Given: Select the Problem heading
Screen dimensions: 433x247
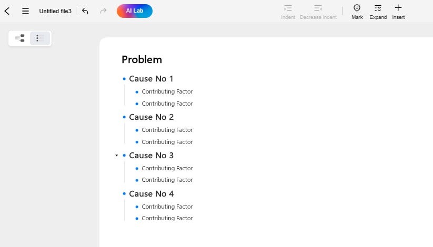Looking at the screenshot, I should (x=142, y=59).
